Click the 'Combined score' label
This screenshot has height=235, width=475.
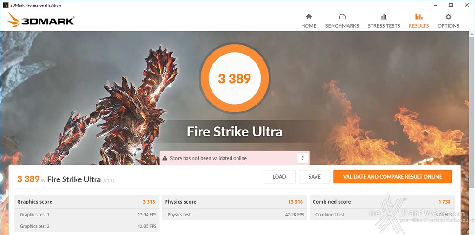click(x=332, y=202)
